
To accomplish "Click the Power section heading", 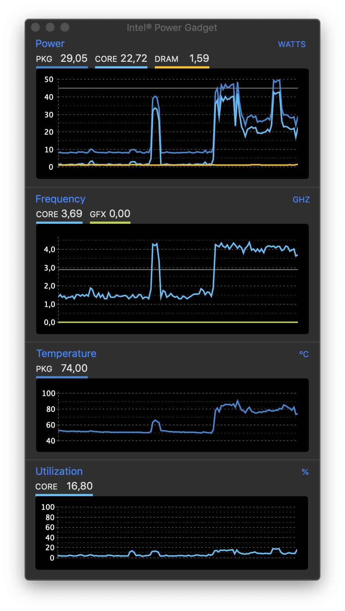I will click(50, 44).
